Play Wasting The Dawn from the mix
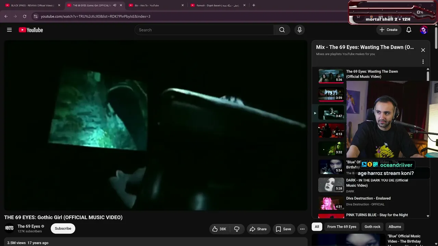Screen dimensions: 438x246 tap(372, 74)
